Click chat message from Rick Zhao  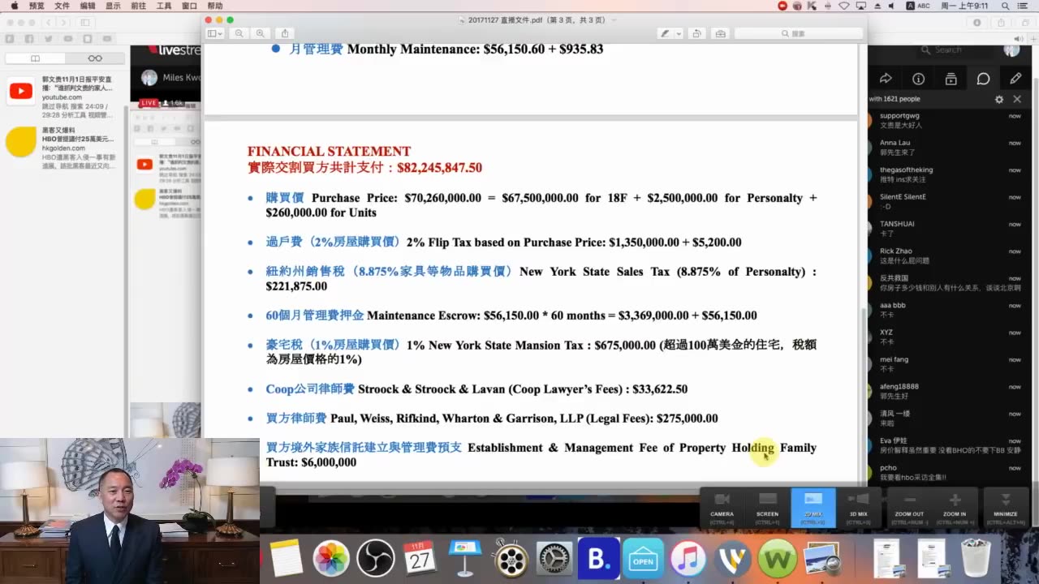(x=948, y=256)
